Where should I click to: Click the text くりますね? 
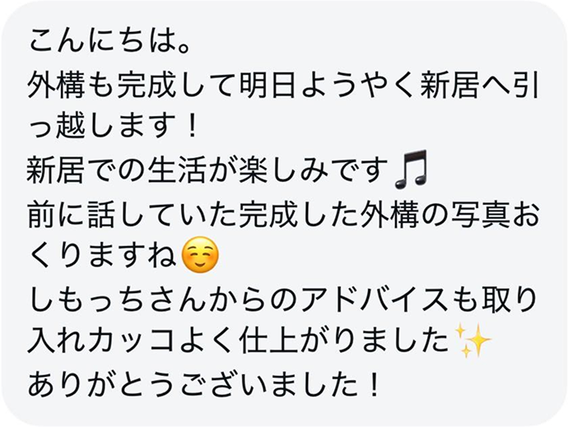103,255
